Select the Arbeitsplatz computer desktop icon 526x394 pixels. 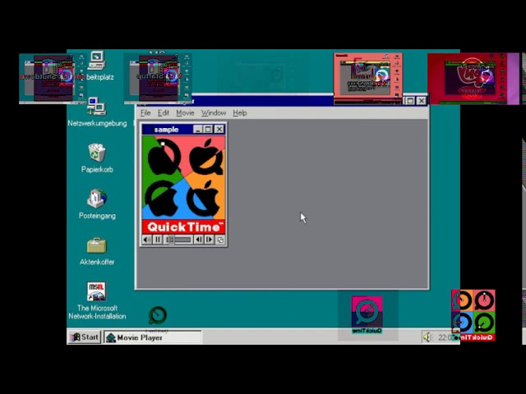97,66
